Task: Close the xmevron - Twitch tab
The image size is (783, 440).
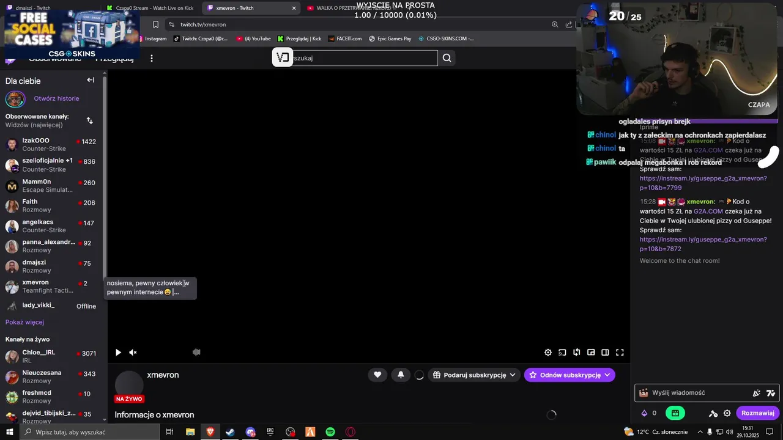Action: (294, 8)
